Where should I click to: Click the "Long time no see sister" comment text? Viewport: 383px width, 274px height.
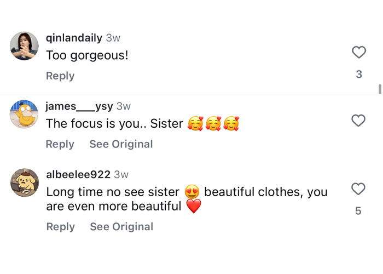pos(113,192)
